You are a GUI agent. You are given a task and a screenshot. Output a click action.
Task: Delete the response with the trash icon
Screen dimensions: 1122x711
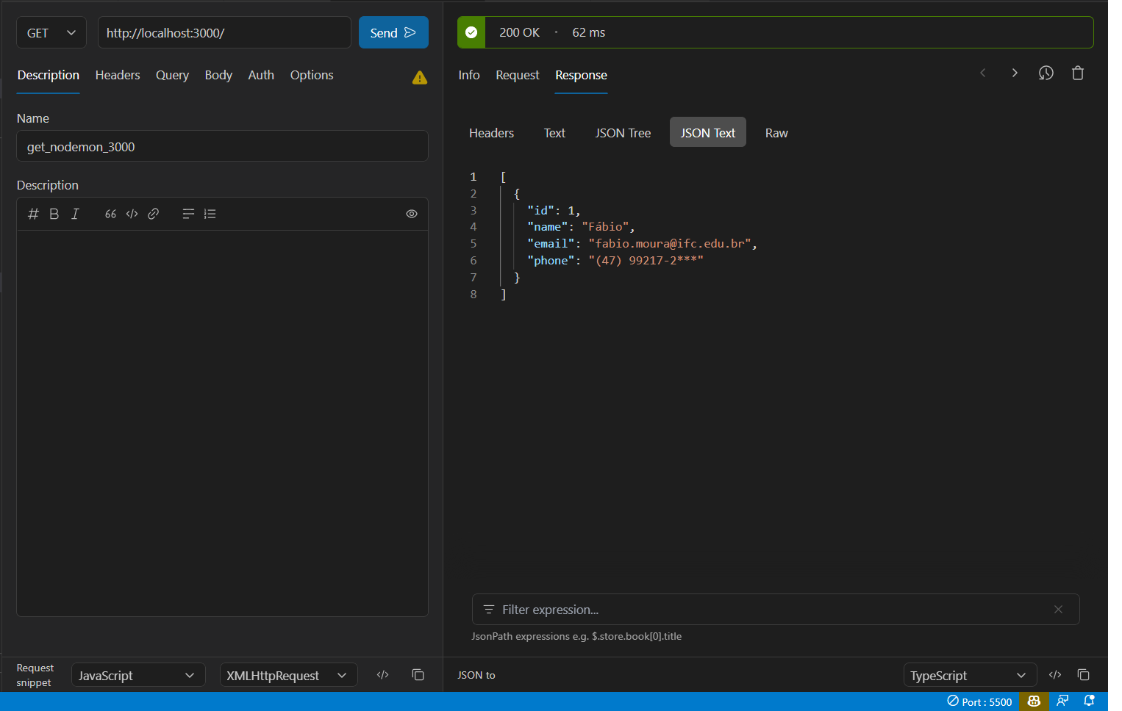(1078, 73)
